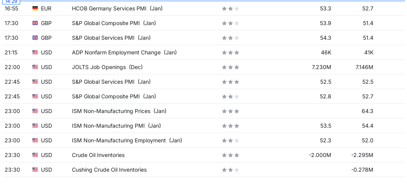Viewport: 407px width, 184px height.
Task: Click importance stars for ISM Non-Manufacturing Prices
Action: [x=231, y=111]
